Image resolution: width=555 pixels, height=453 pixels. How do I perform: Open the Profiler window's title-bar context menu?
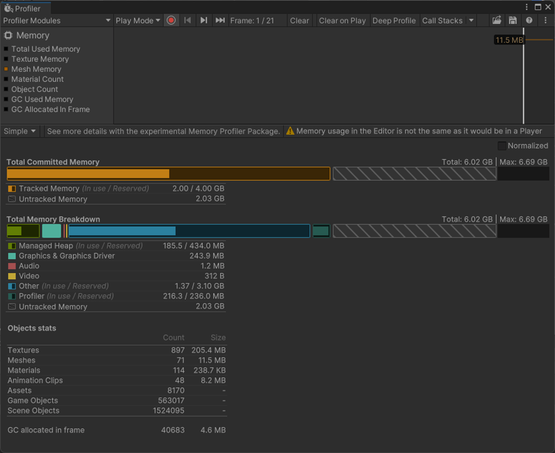[526, 7]
